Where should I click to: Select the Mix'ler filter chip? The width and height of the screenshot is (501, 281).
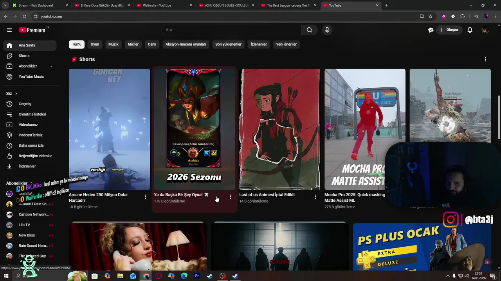tap(133, 44)
